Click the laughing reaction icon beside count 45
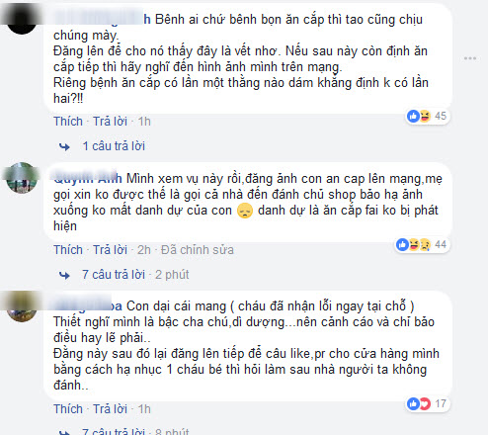The image size is (488, 435). [425, 116]
